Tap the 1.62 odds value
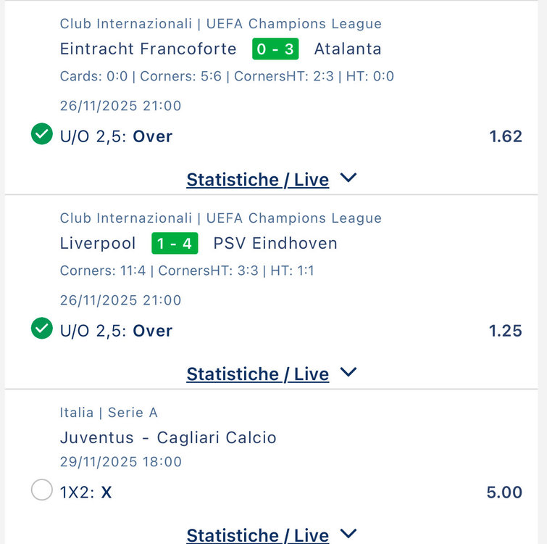Image resolution: width=547 pixels, height=544 pixels. click(x=506, y=136)
